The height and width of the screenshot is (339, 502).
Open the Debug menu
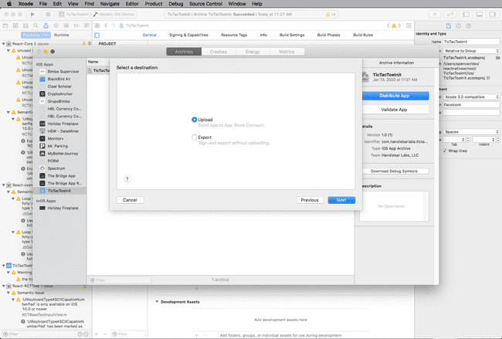[x=176, y=4]
